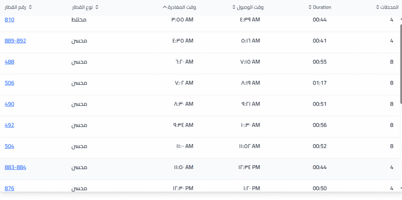Click scrollbar down arrow
The image size is (402, 200).
coord(400,188)
